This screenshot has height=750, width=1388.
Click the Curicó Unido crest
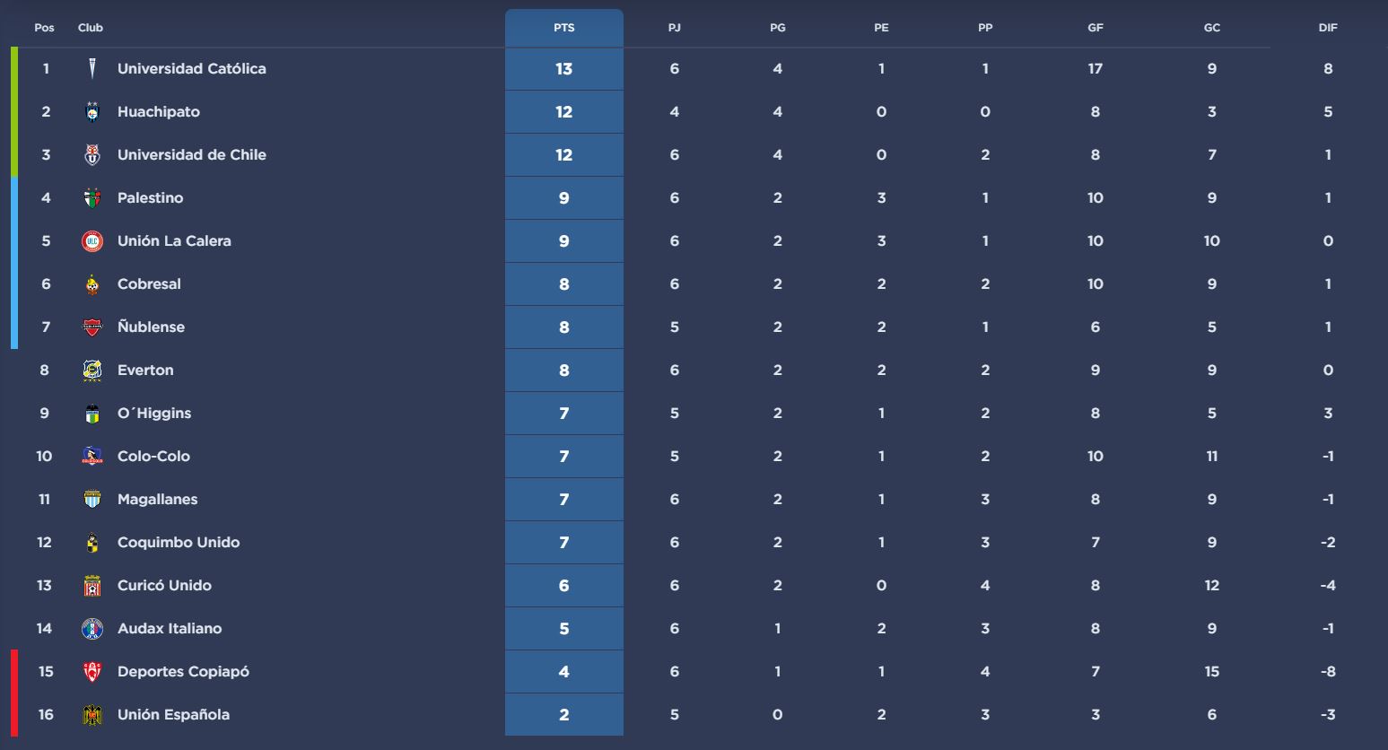(x=92, y=586)
